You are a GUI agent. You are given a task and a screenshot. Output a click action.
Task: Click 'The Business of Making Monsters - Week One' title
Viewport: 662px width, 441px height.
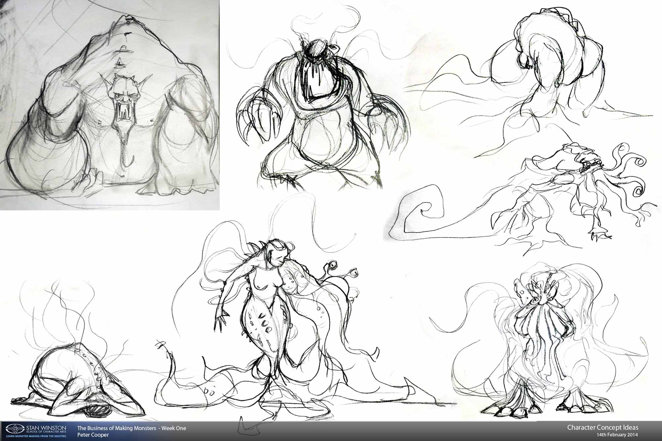pyautogui.click(x=131, y=428)
